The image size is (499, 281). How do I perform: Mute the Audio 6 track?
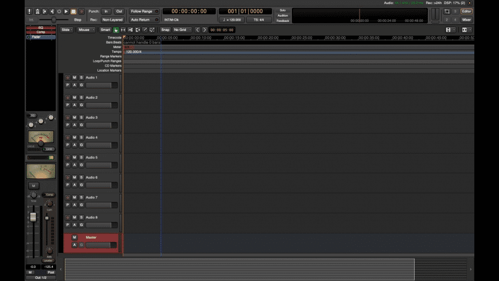point(75,178)
